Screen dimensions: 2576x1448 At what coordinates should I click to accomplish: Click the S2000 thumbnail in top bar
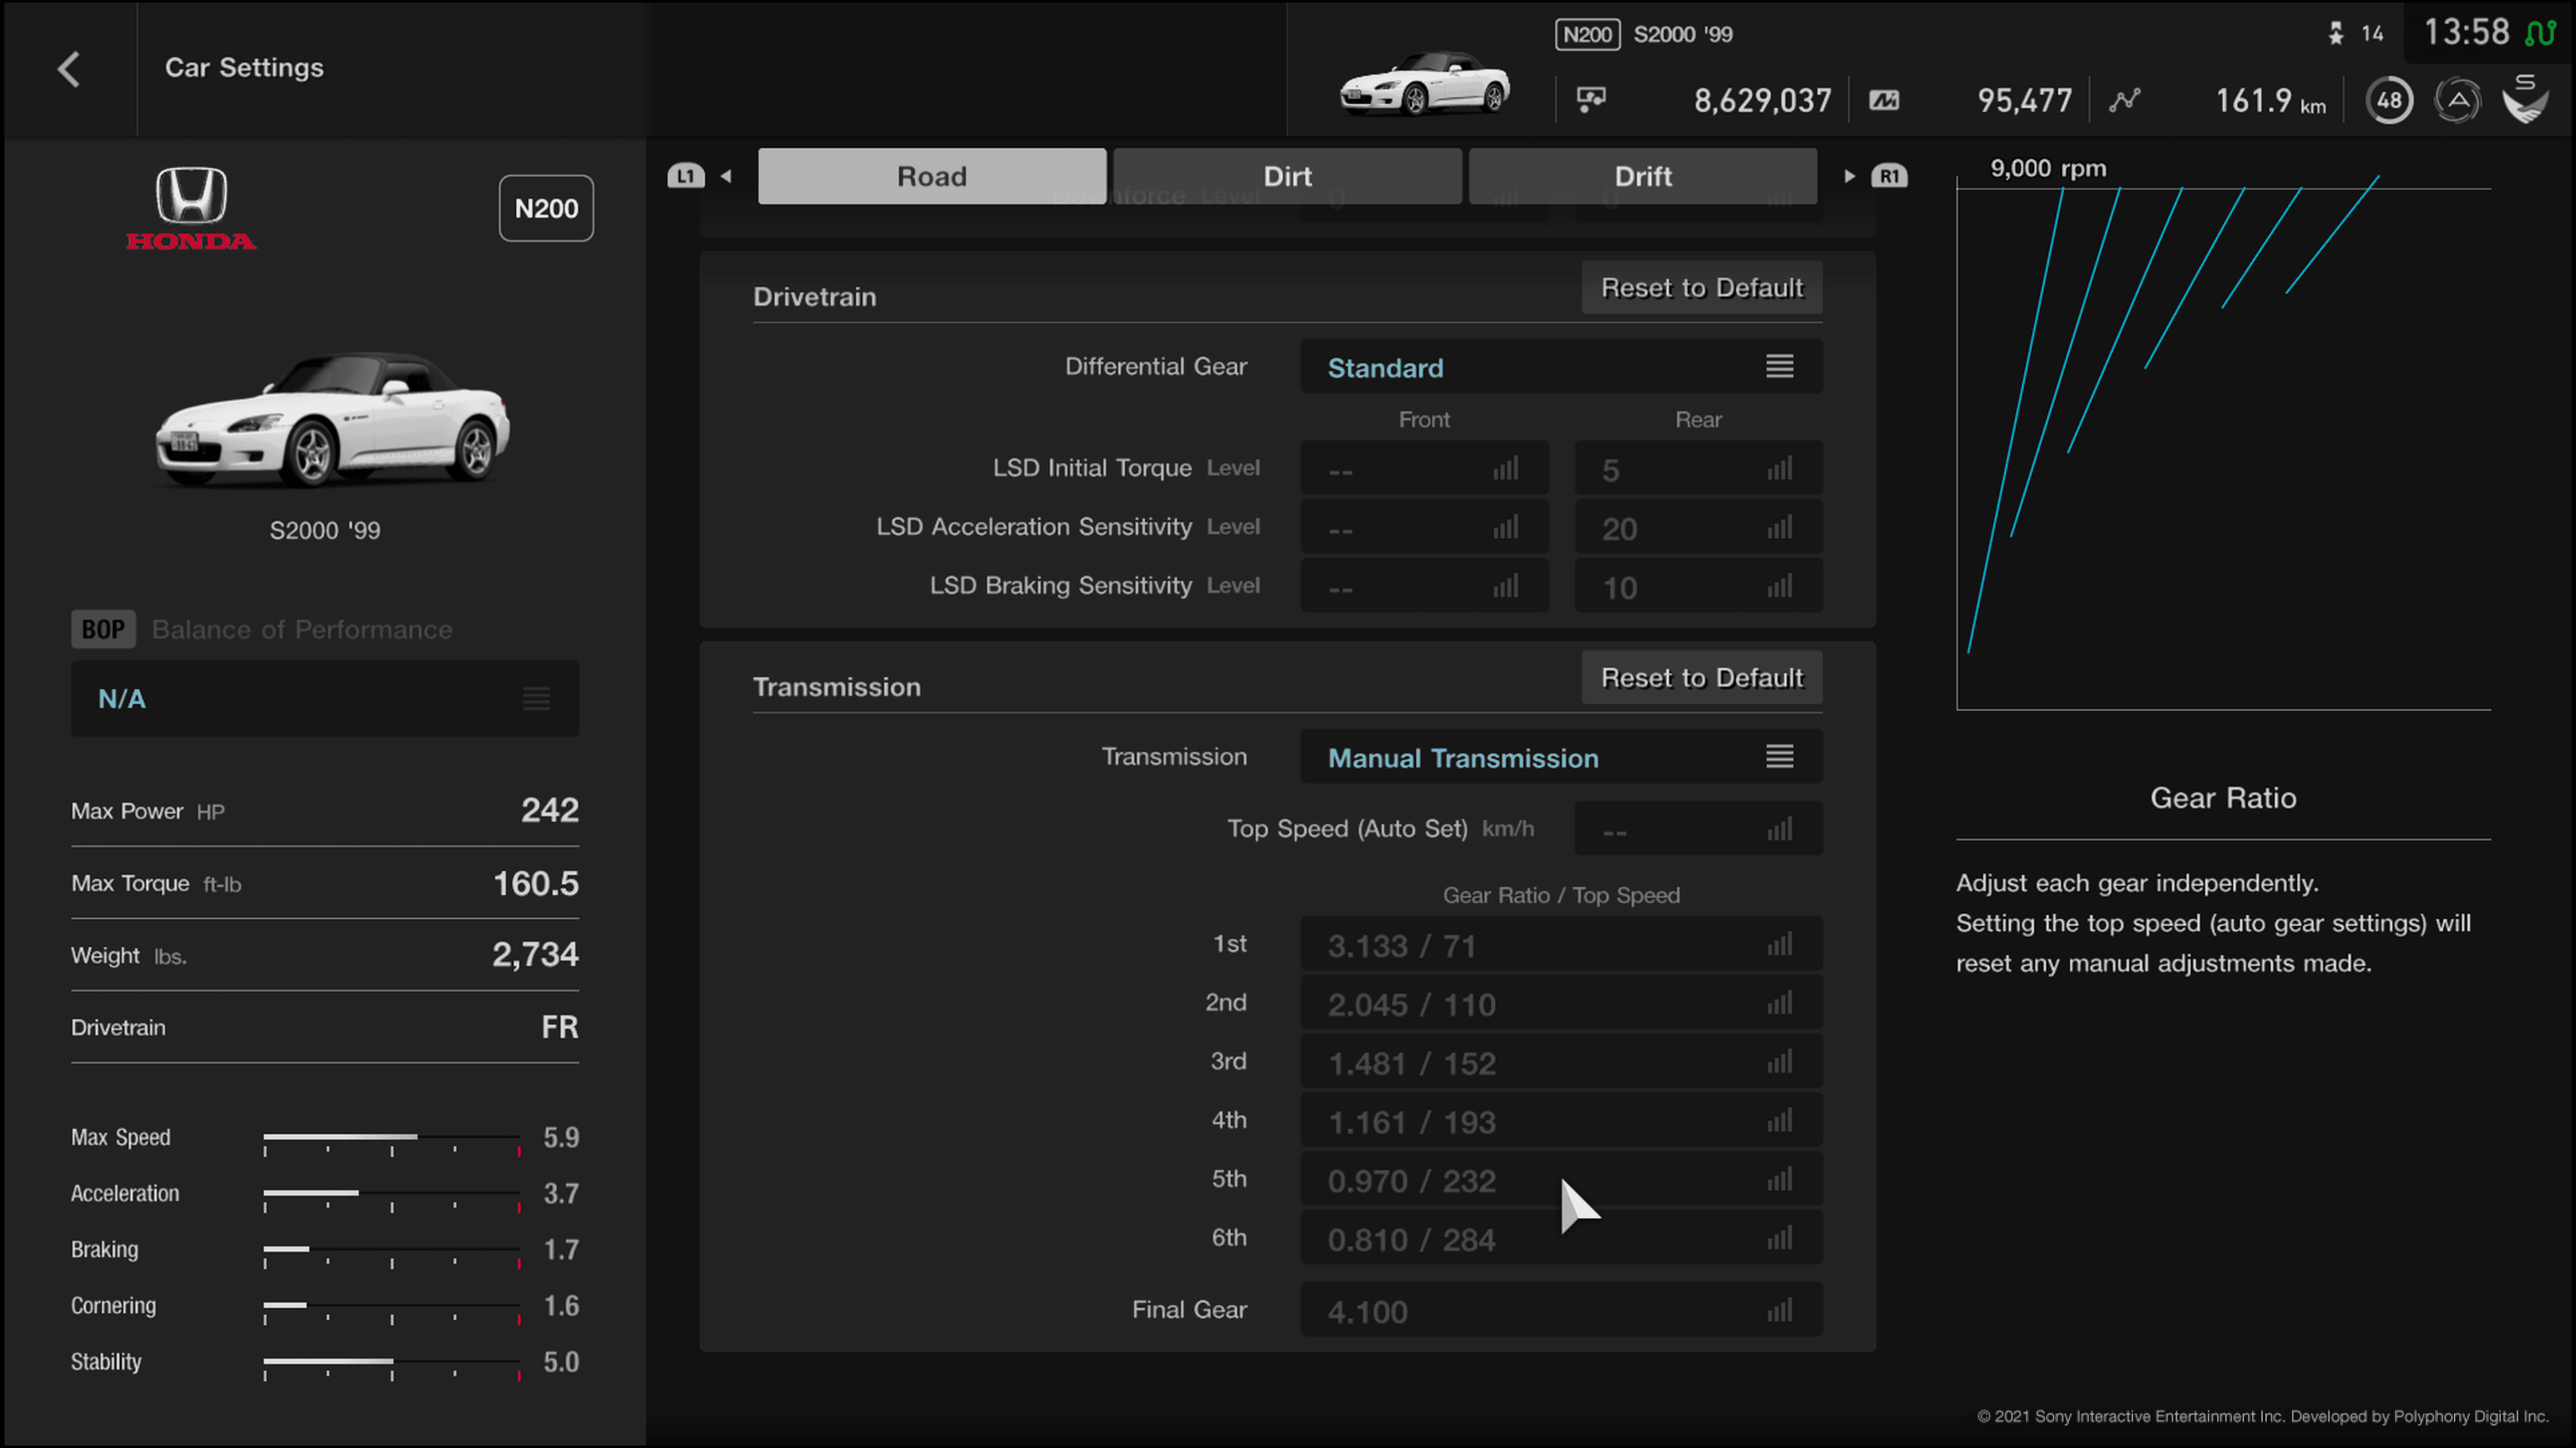[x=1424, y=83]
